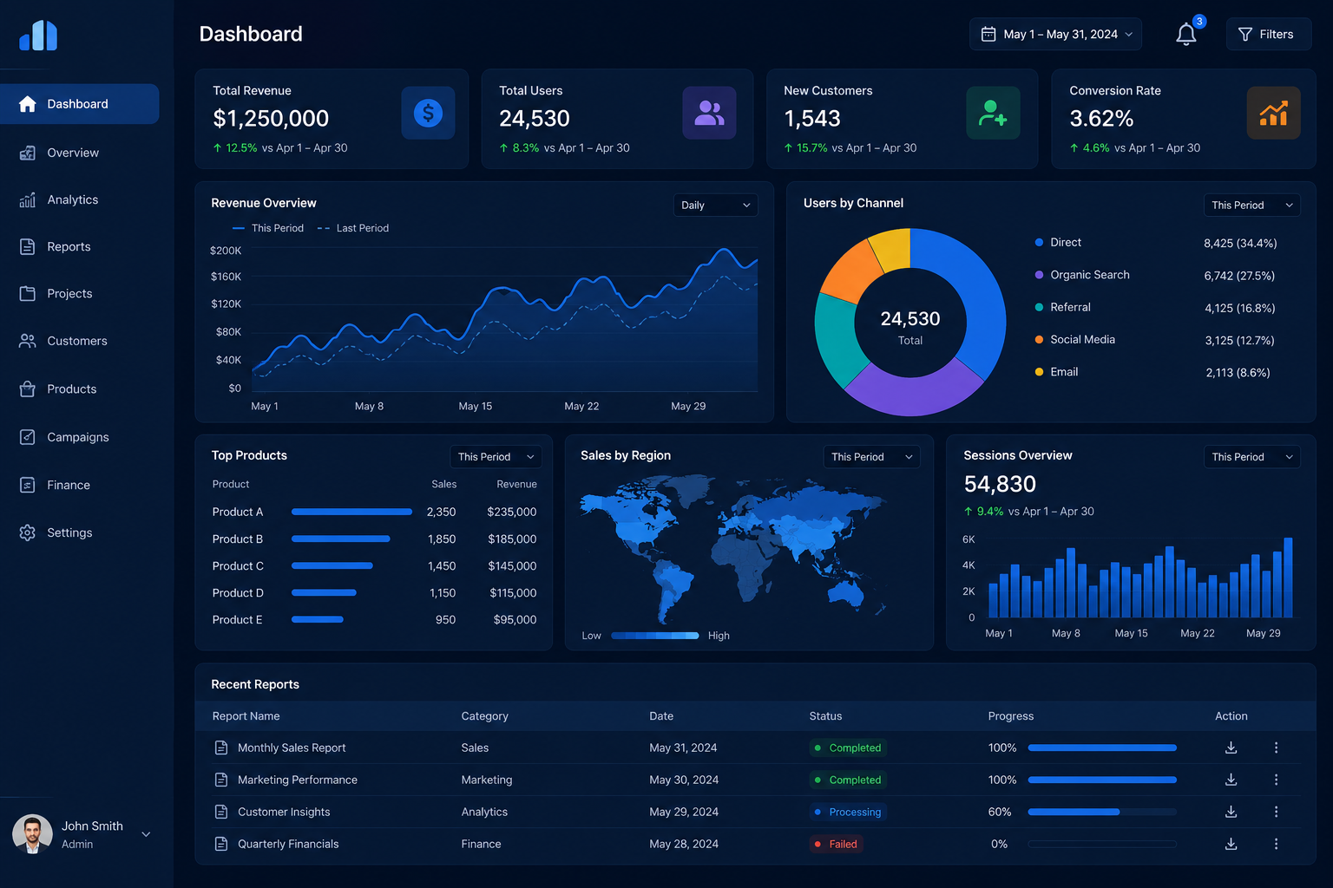The width and height of the screenshot is (1333, 888).
Task: Open This Period dropdown in Sales by Region
Action: pos(871,456)
